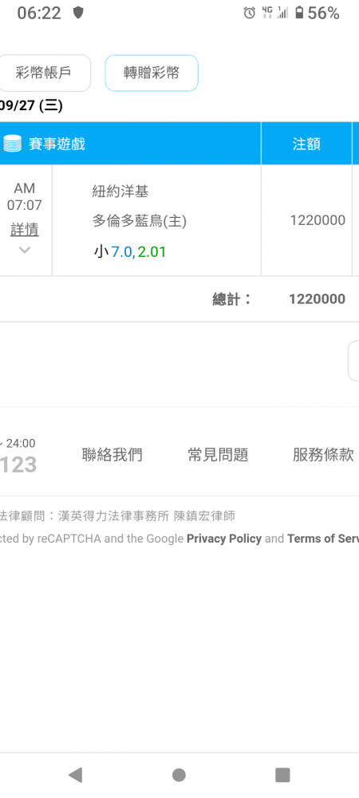The image size is (359, 798).
Task: Open 服務條款 terms link
Action: click(x=323, y=455)
